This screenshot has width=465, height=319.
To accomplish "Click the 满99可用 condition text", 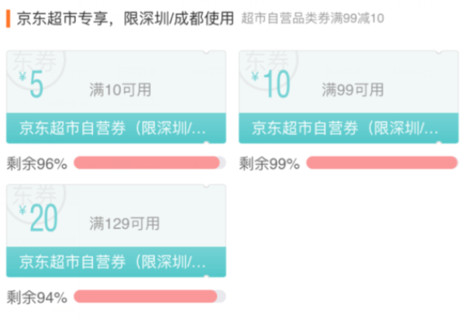I will tap(353, 90).
